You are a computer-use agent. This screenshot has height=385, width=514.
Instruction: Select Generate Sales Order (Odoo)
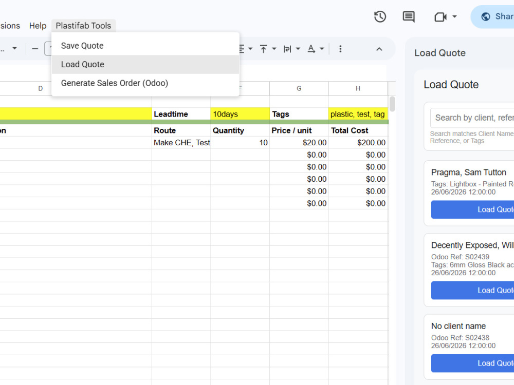pyautogui.click(x=145, y=83)
